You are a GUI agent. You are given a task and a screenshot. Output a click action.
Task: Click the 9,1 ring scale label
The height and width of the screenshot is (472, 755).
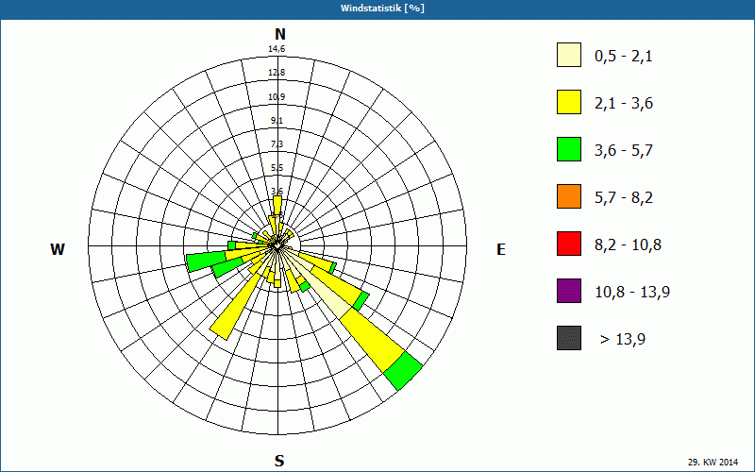pyautogui.click(x=277, y=121)
